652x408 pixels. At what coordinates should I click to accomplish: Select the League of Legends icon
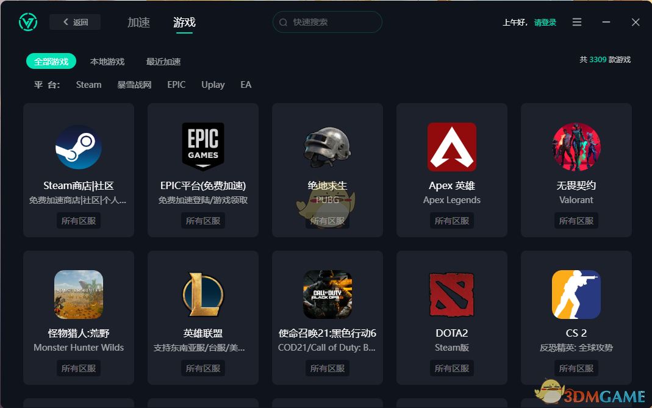pos(203,295)
